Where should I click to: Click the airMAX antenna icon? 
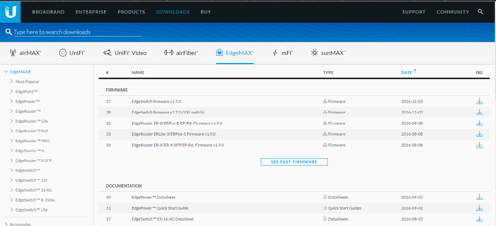13,53
